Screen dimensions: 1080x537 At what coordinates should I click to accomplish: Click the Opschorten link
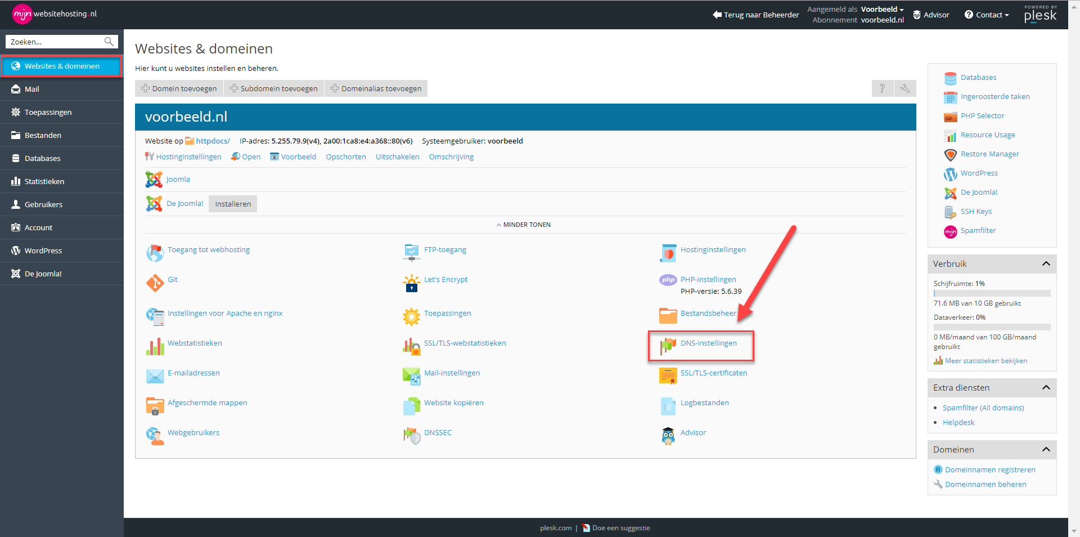click(346, 156)
